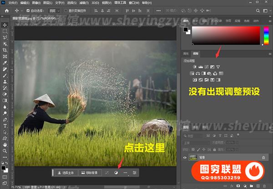Click the adjustment layer circle icon in contextual bar
Viewport: 273px width, 189px height.
pos(116,173)
